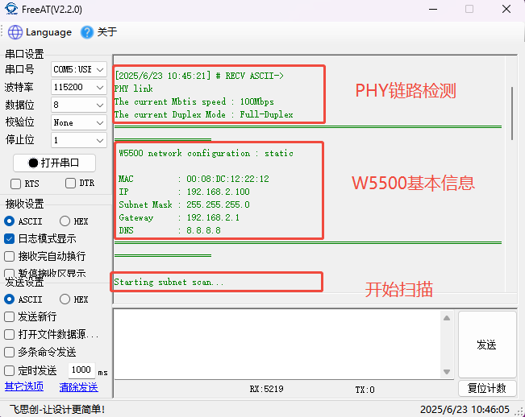The width and height of the screenshot is (525, 417).
Task: Enable 定时发送 timed sending checkbox
Action: point(10,370)
